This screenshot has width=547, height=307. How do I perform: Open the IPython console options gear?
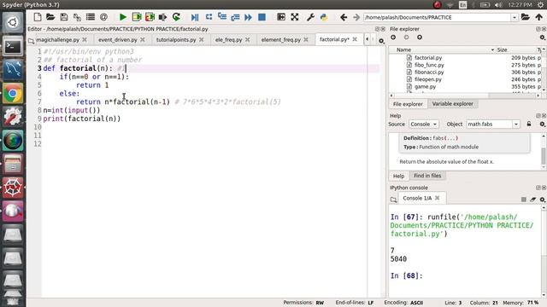[543, 200]
